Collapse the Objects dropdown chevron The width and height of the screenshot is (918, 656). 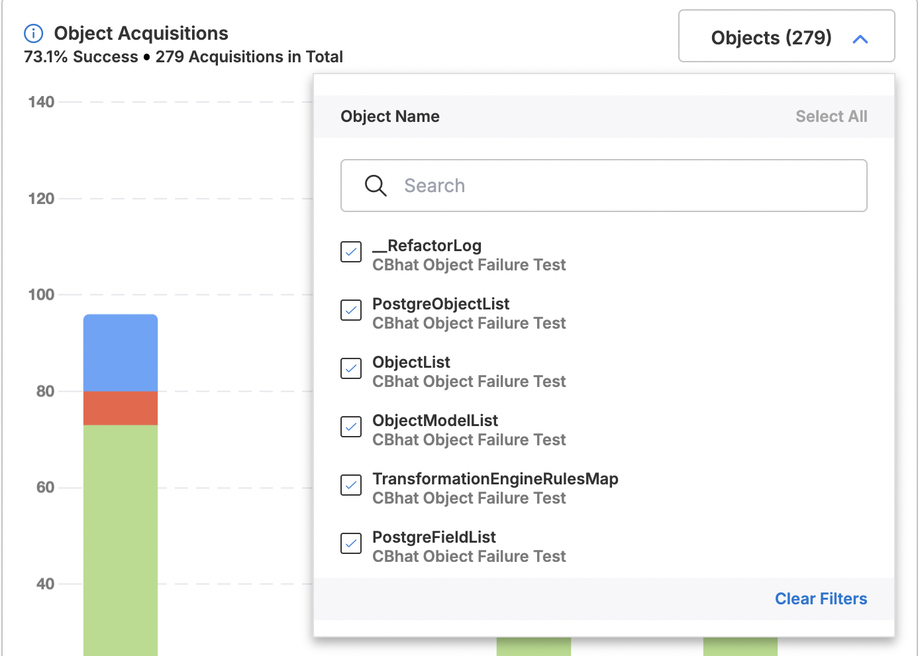860,39
